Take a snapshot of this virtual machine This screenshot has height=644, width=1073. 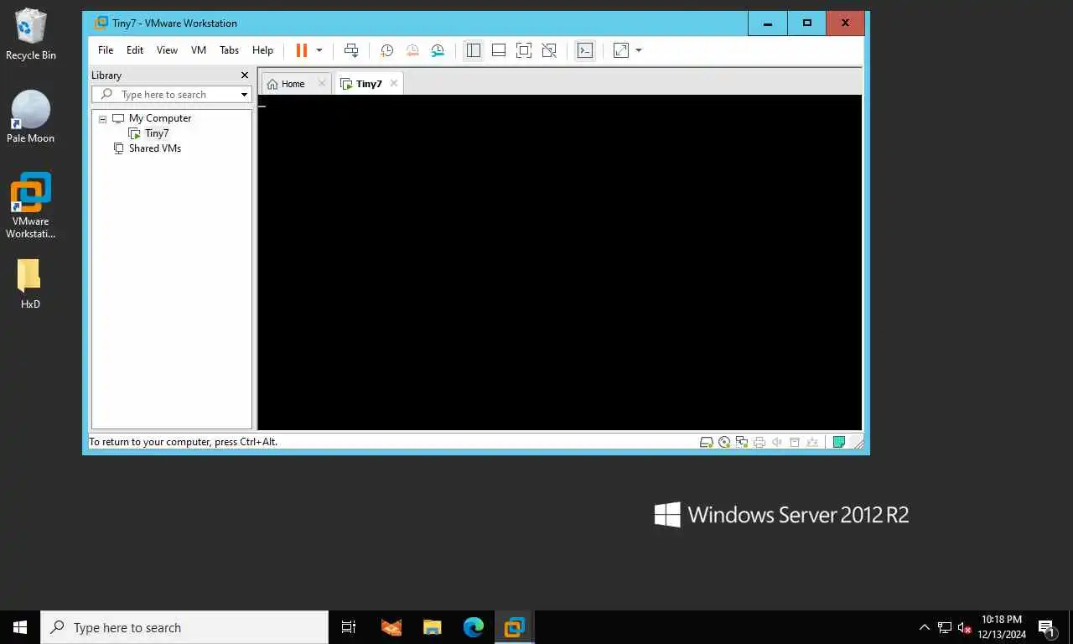[x=386, y=50]
